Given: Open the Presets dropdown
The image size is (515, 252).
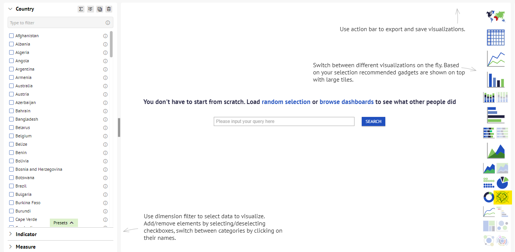Looking at the screenshot, I should [x=64, y=223].
